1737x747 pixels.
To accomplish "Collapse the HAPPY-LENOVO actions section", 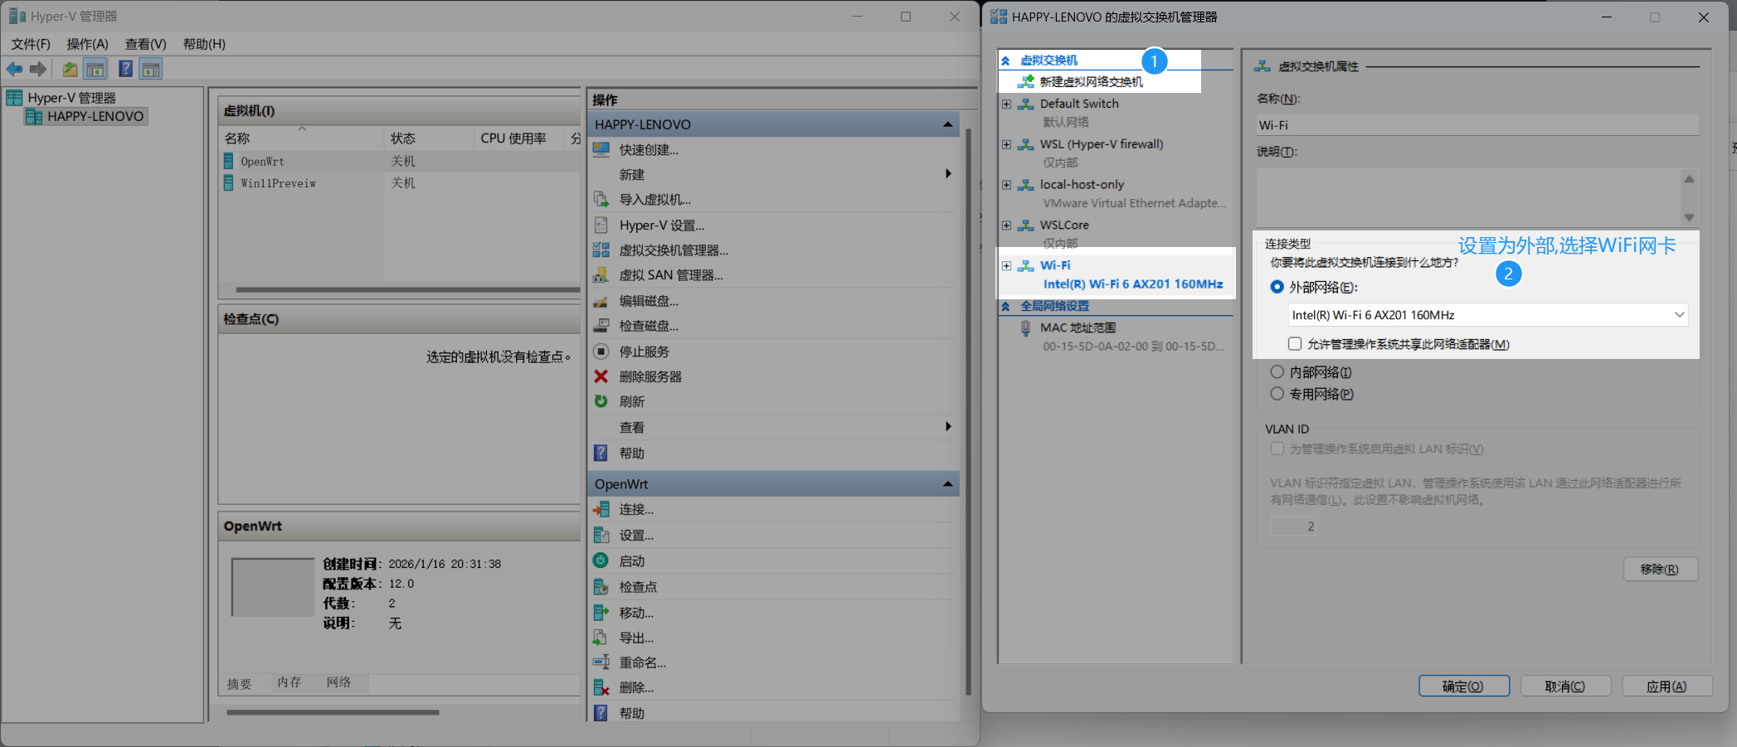I will click(x=947, y=124).
